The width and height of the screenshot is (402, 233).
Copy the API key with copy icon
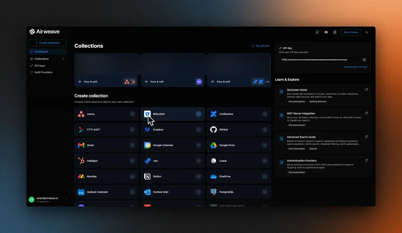[364, 60]
